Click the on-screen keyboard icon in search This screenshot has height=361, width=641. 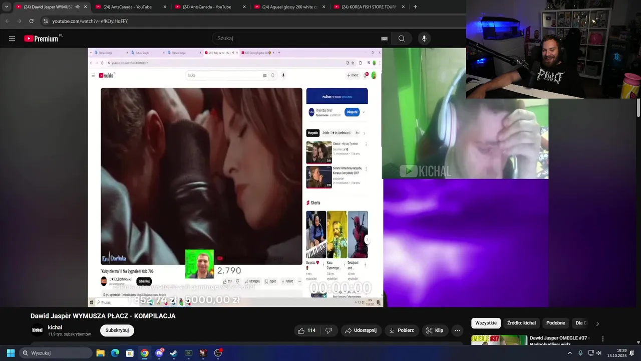click(x=384, y=39)
